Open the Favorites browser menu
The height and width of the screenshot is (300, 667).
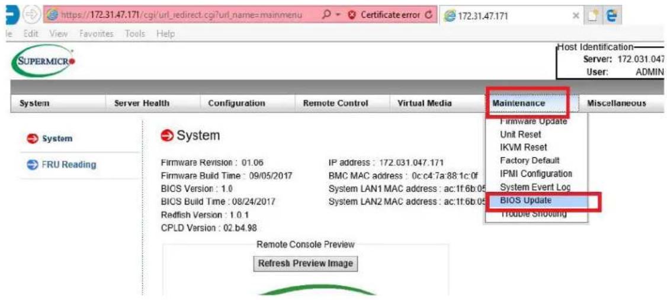(x=97, y=33)
